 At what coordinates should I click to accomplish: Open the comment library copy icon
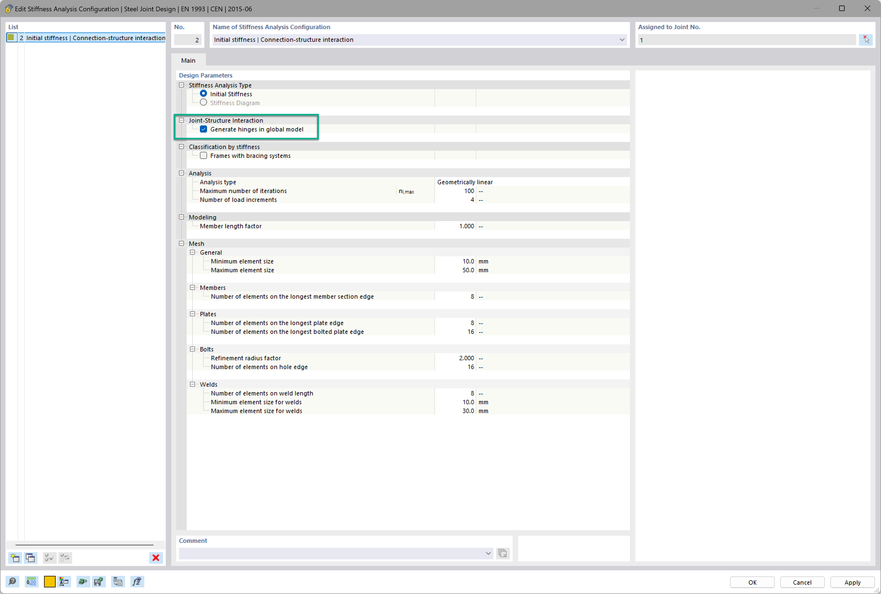(502, 554)
